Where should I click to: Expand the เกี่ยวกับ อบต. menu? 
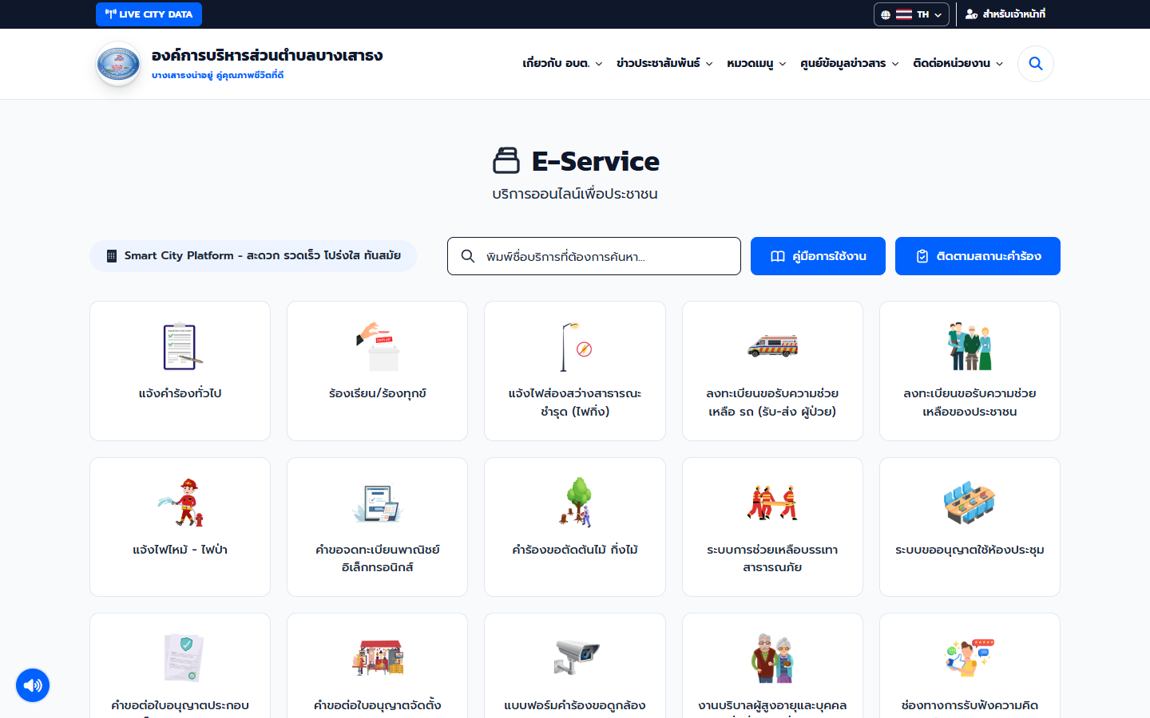(562, 63)
